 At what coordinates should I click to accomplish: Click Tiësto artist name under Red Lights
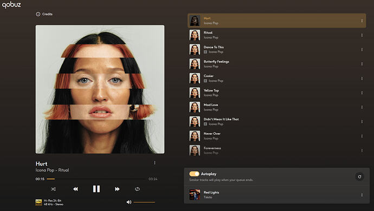(208, 197)
